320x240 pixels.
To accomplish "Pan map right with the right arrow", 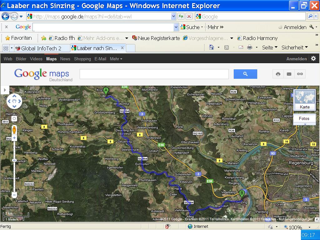I will click(x=20, y=101).
